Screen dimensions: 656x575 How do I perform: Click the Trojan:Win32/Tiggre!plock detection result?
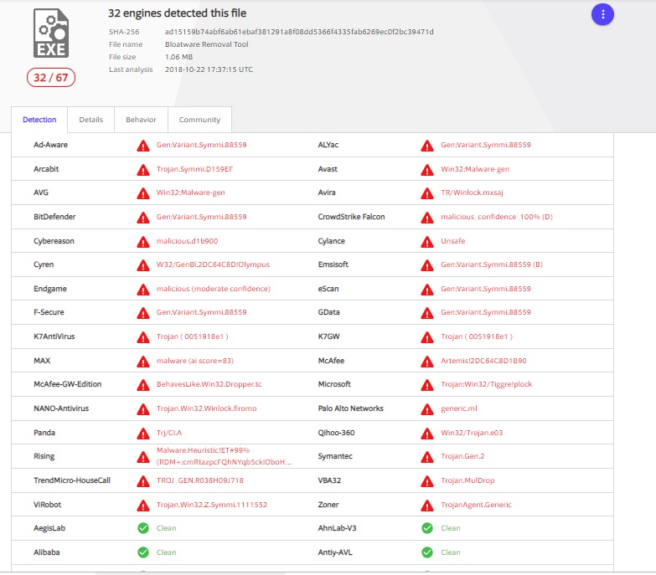point(486,385)
